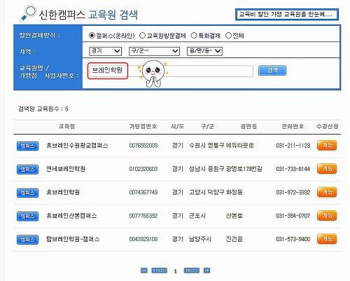Click 가능 button for 연세브레인학원
This screenshot has height=281, width=350.
[x=327, y=169]
